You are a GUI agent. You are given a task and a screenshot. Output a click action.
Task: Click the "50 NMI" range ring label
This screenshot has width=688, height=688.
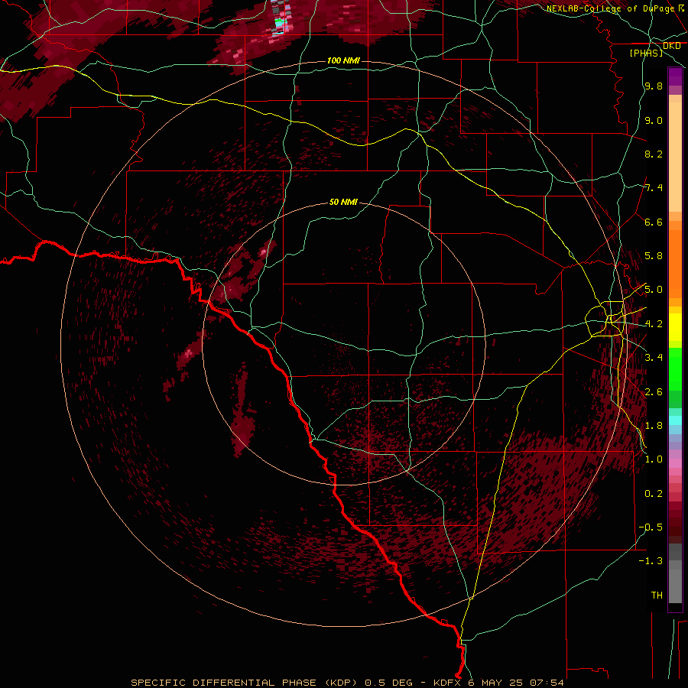343,202
